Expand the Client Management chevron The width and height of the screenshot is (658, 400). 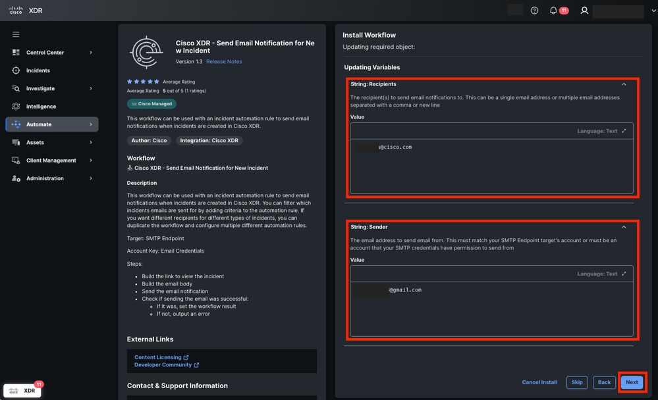[x=91, y=161]
